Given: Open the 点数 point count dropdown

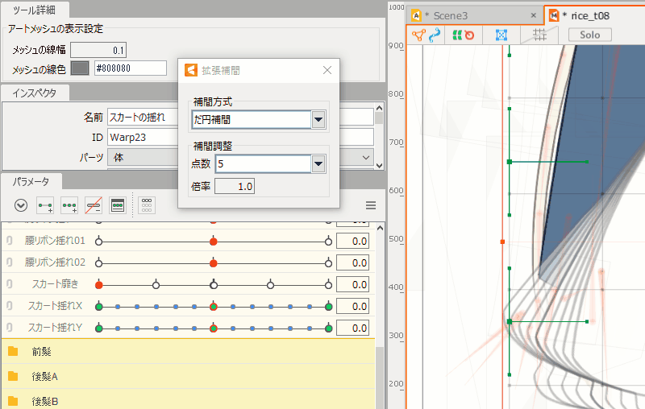Looking at the screenshot, I should click(318, 164).
